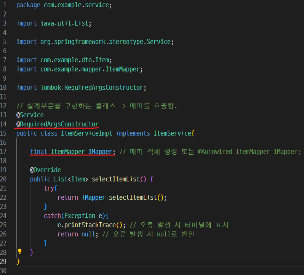
Task: Select 'java.util.List' import text
Action: [64, 24]
